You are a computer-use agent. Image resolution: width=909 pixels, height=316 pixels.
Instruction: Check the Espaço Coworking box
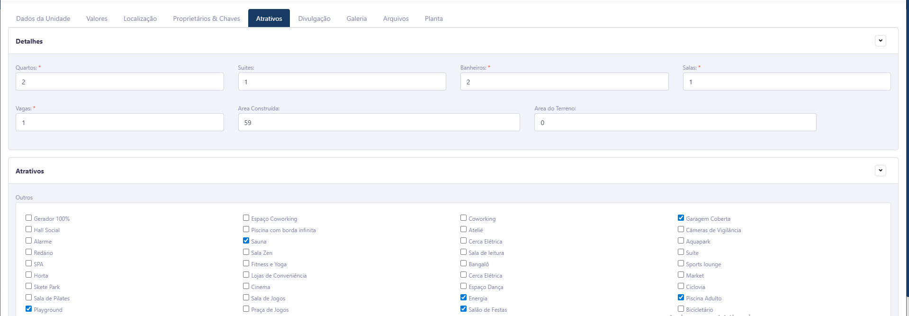(x=246, y=218)
